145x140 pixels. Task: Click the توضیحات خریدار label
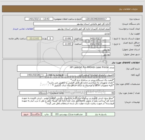pyautogui.click(x=132, y=102)
